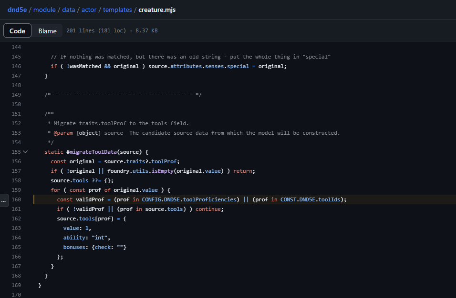Click the source.tools identifier on line 158
The image size is (456, 298).
point(69,180)
